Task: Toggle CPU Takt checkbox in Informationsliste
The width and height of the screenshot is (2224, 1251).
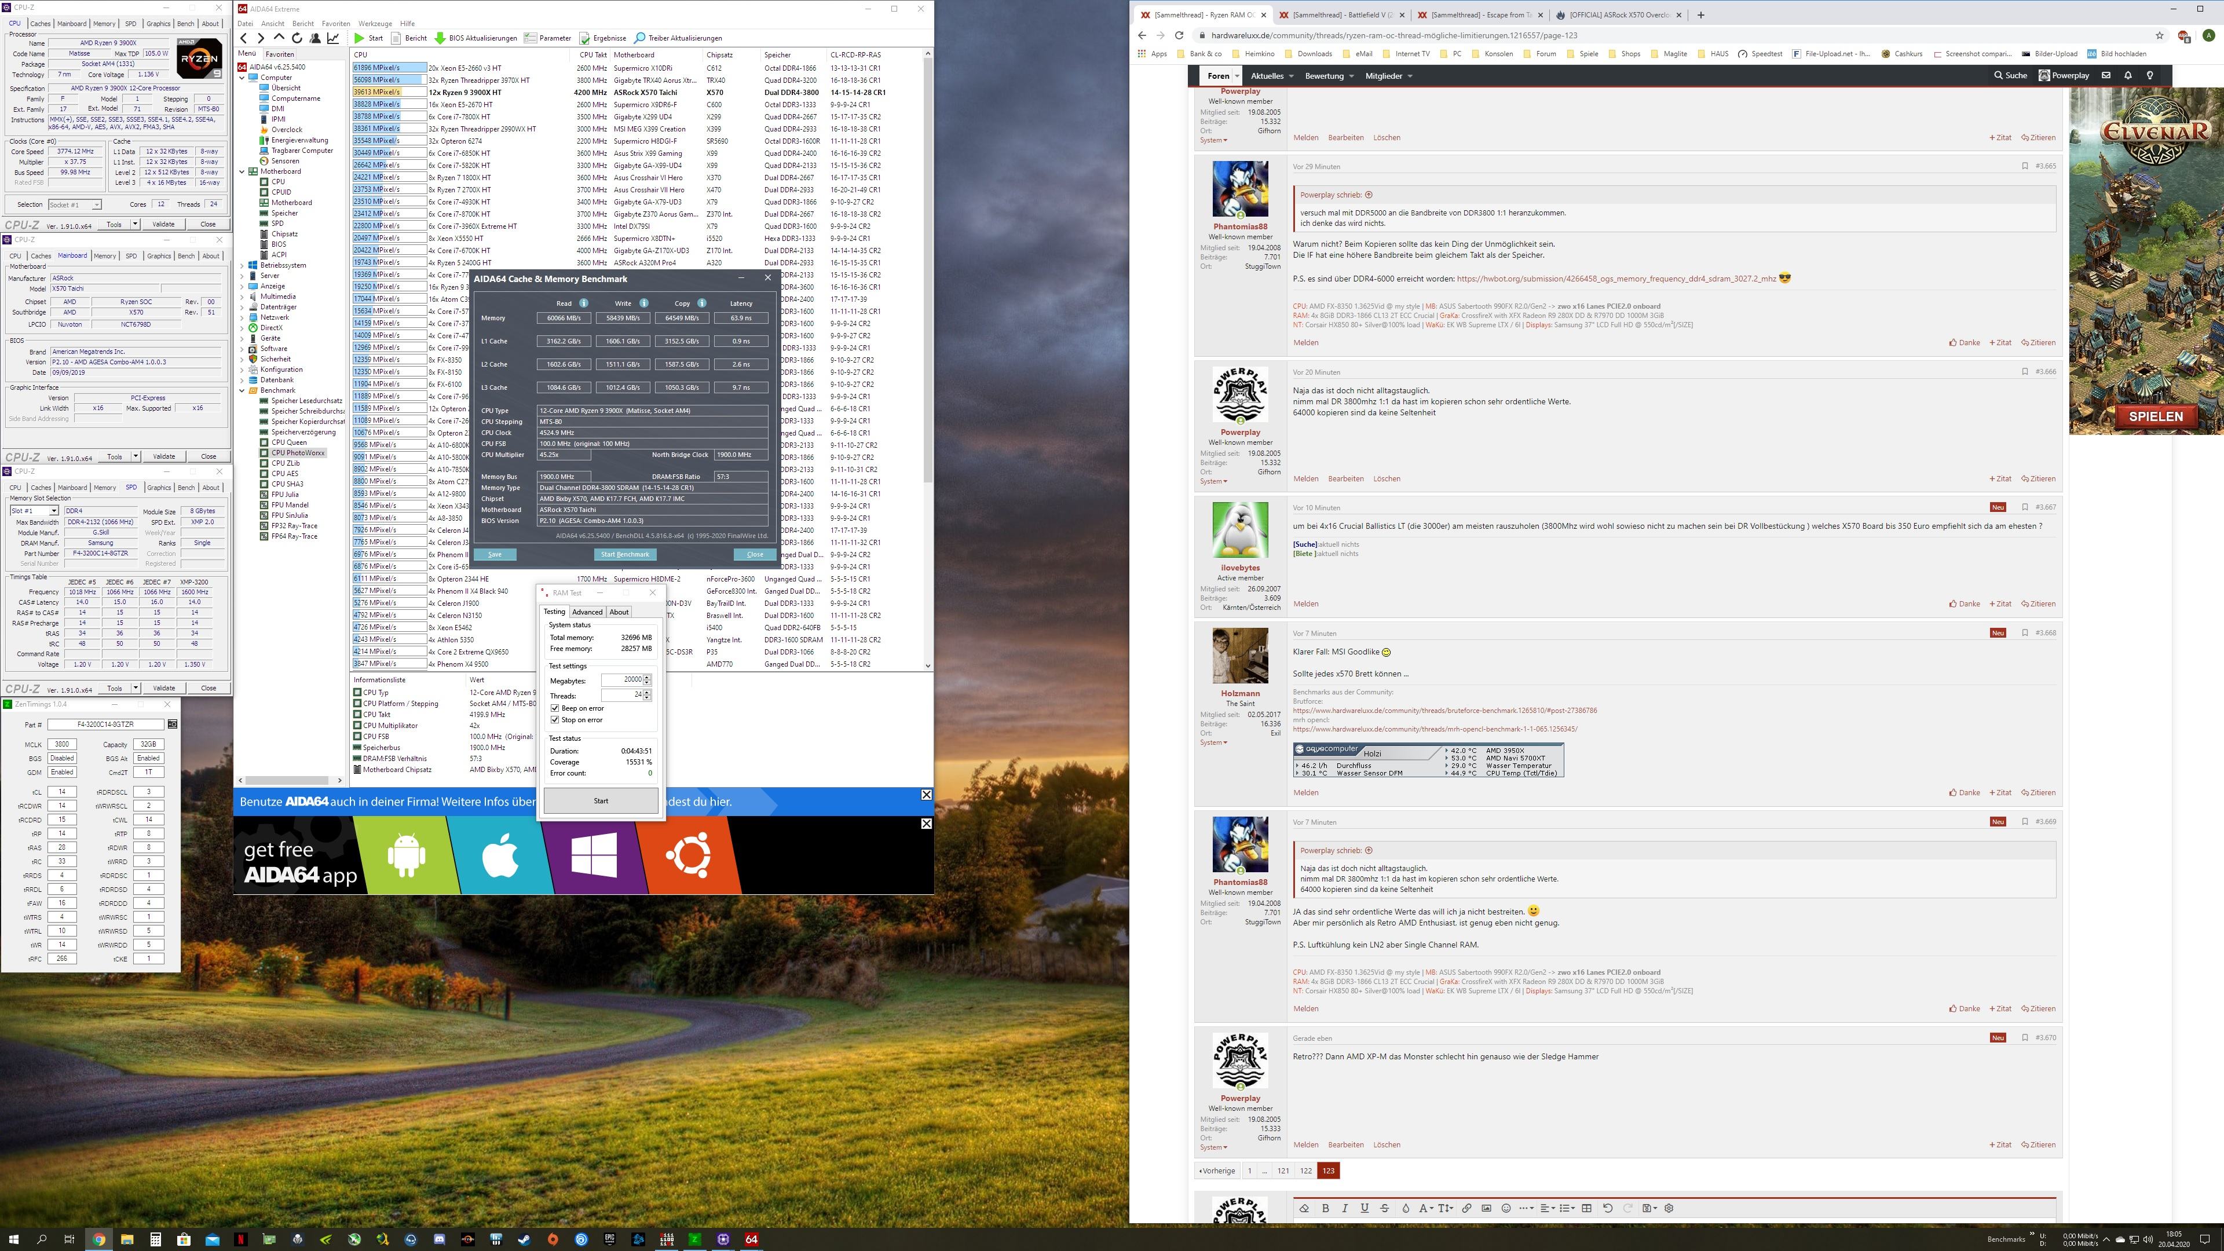Action: (x=357, y=714)
